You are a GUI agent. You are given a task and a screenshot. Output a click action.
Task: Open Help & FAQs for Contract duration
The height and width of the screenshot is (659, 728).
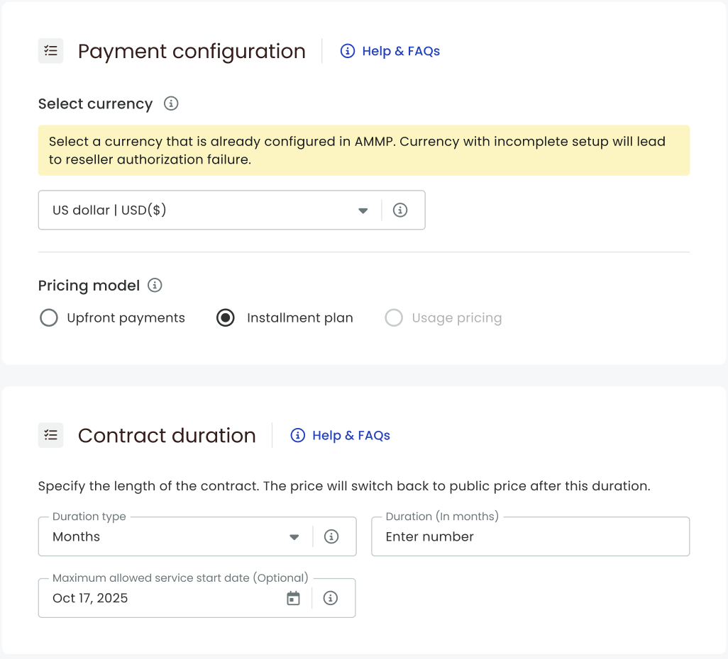(x=341, y=435)
